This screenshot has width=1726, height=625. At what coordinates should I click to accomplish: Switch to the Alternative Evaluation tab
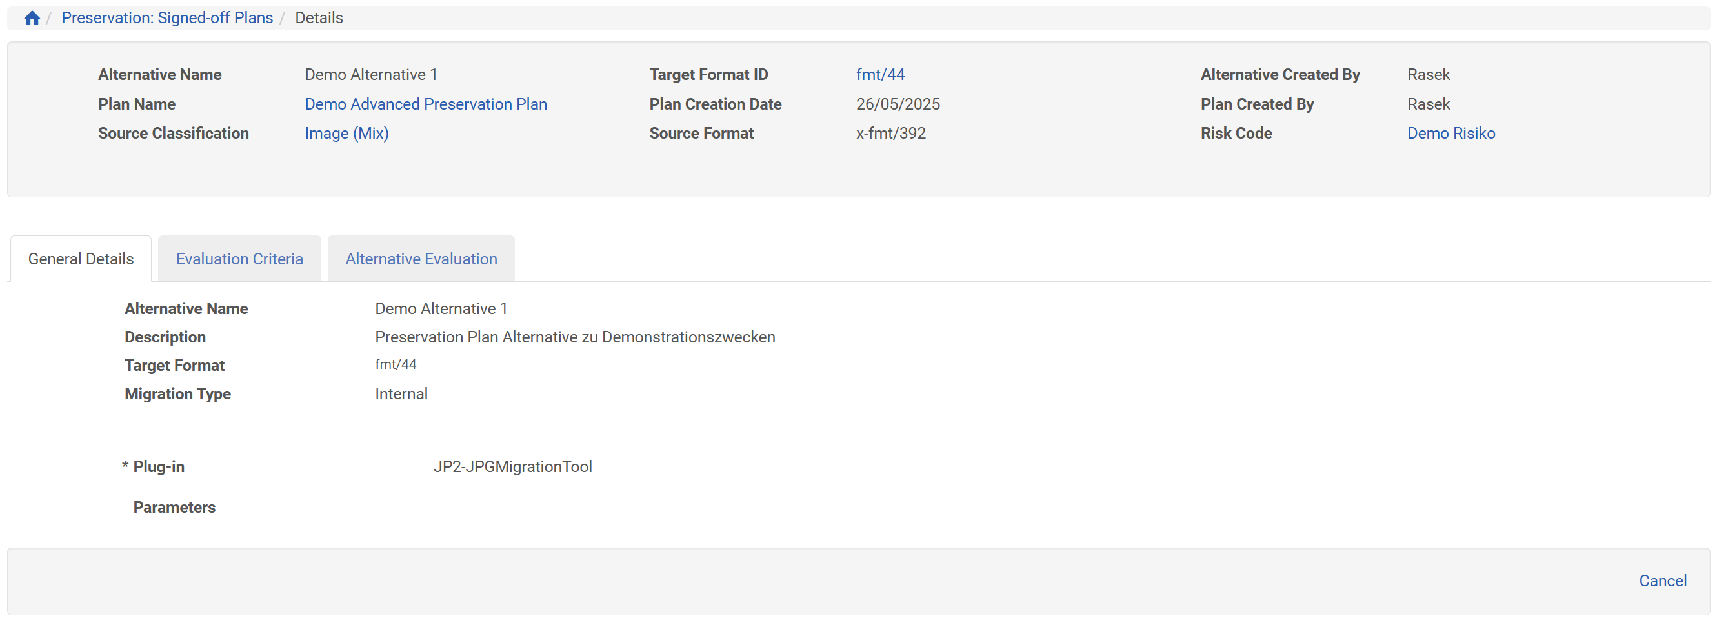(x=421, y=259)
